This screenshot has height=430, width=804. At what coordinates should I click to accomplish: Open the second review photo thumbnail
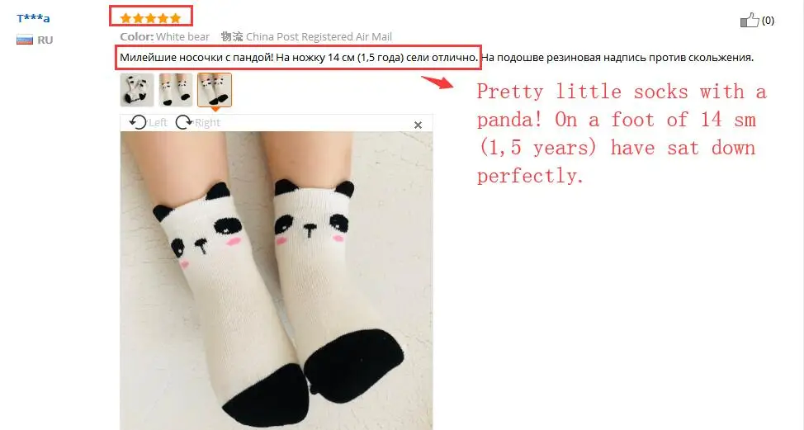point(175,90)
